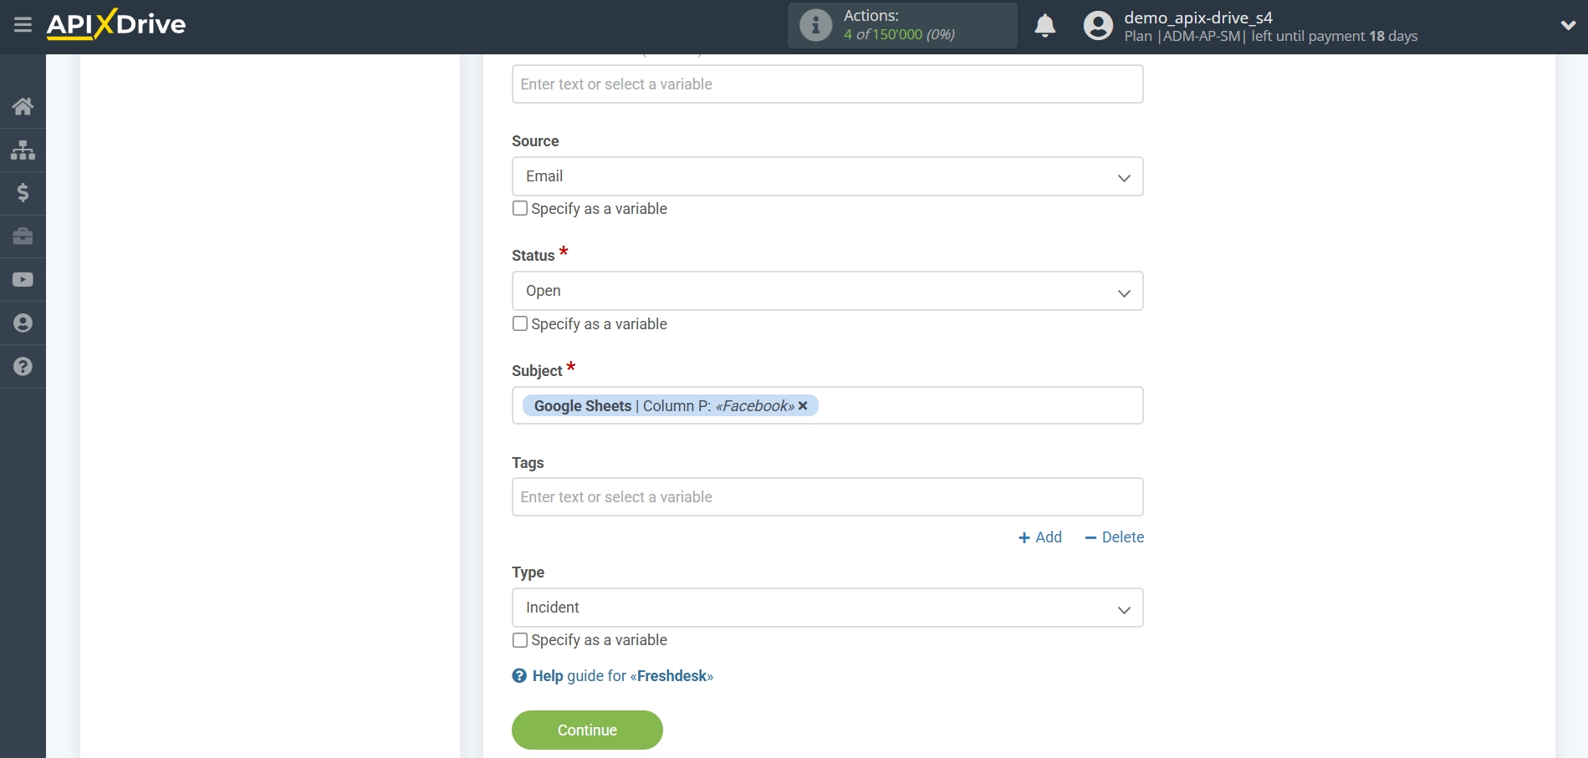Click the top empty text field
The height and width of the screenshot is (758, 1588).
(x=827, y=84)
